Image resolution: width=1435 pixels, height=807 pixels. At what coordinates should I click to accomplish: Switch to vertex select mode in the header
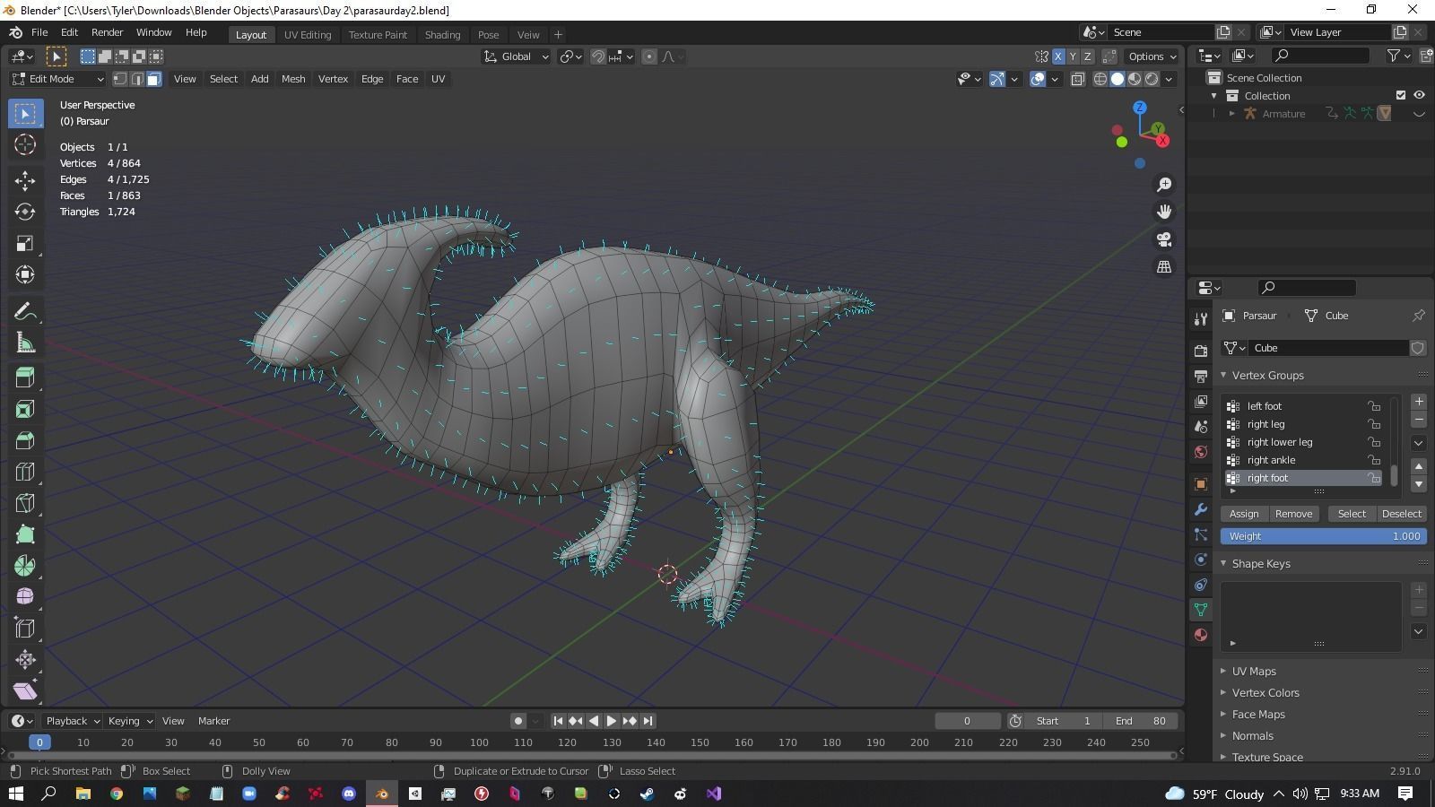[119, 79]
